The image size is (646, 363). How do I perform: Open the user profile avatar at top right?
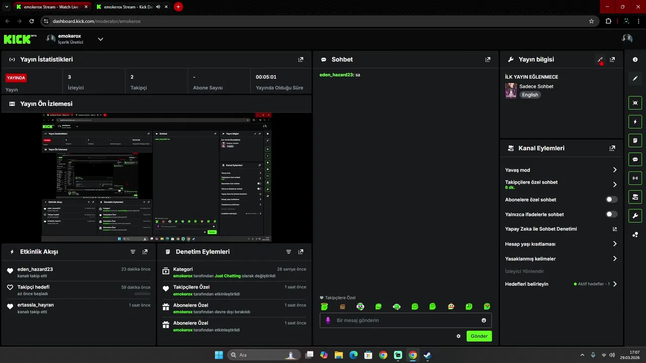627,39
